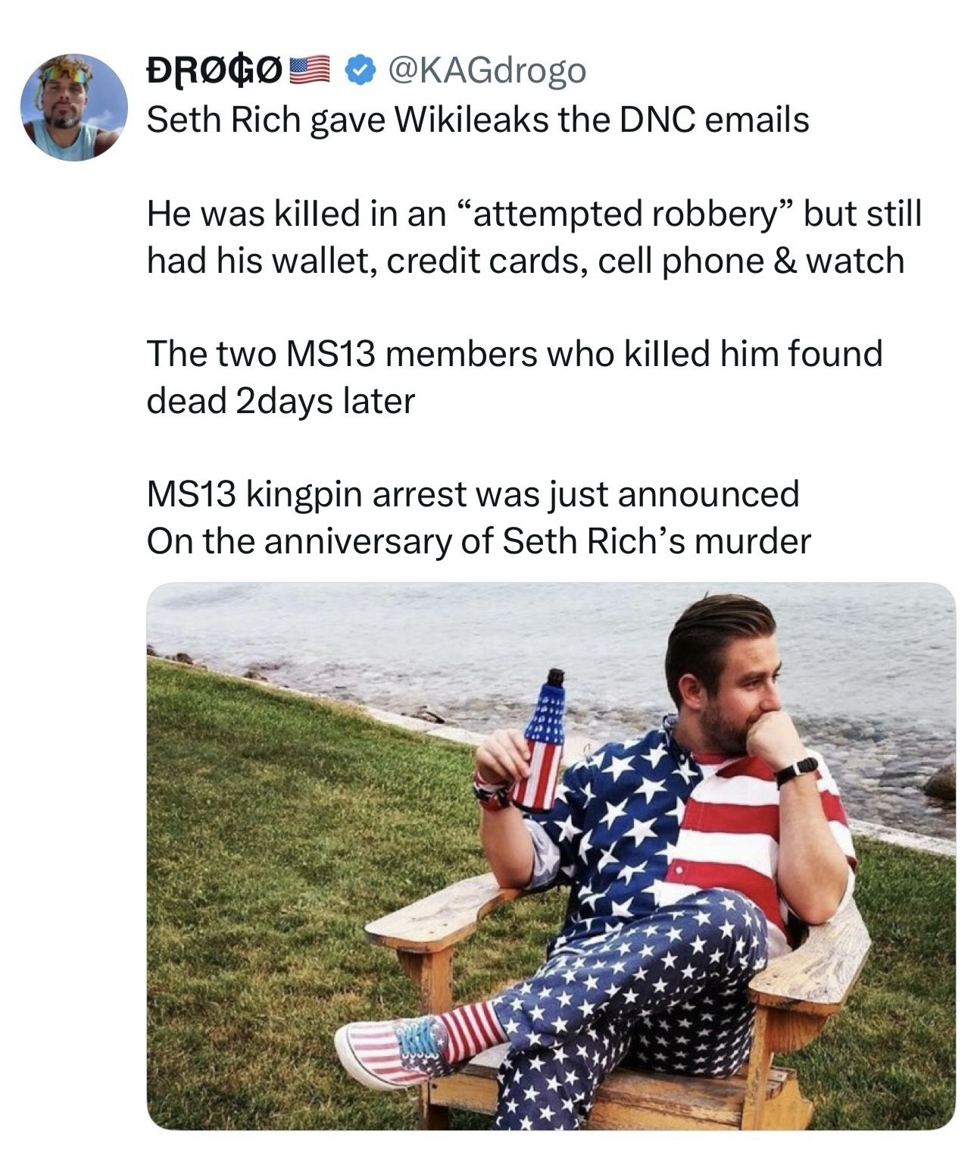Click the line about two MS13 members

[514, 354]
